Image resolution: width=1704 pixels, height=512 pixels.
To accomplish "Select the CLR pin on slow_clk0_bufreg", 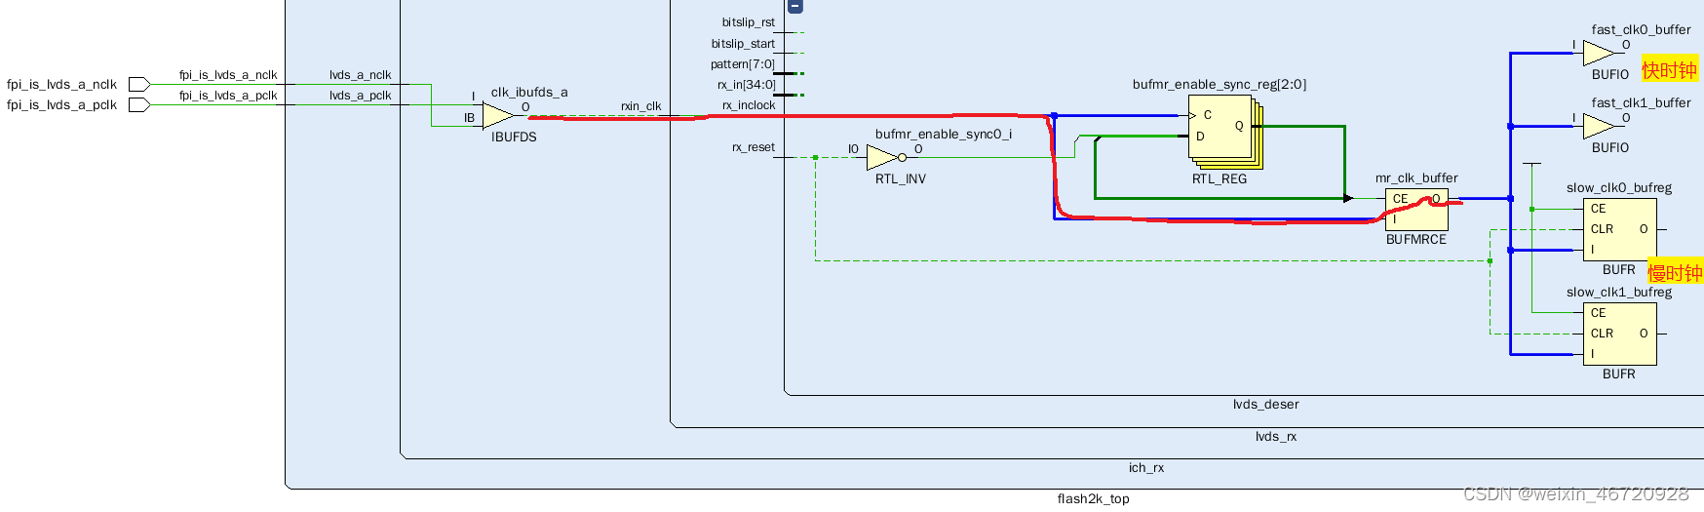I will pos(1602,229).
